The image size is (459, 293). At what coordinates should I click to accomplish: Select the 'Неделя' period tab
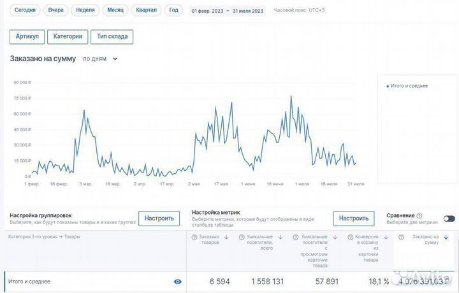click(x=85, y=11)
